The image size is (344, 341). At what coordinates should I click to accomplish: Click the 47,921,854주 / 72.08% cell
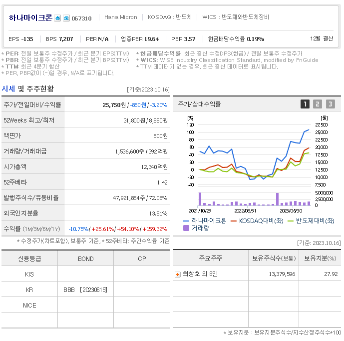(x=140, y=198)
